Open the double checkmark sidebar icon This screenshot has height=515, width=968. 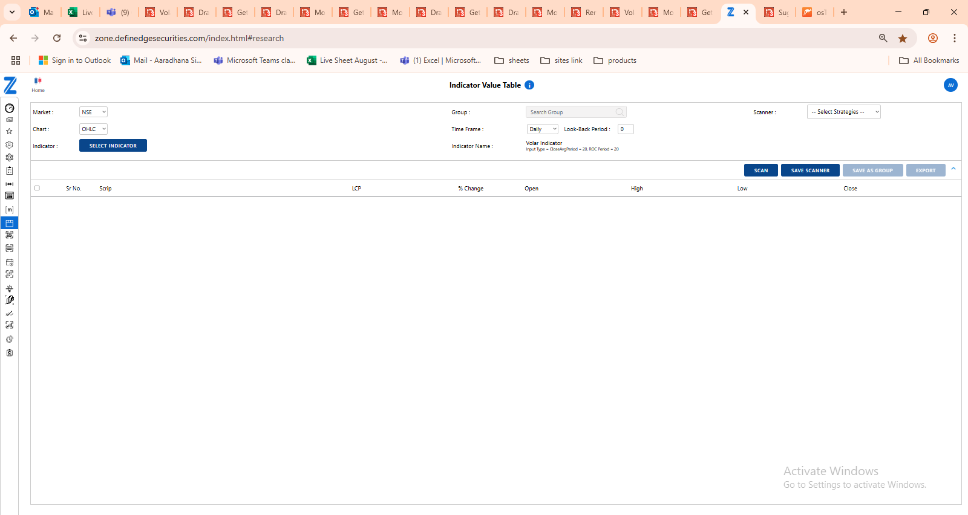[10, 313]
